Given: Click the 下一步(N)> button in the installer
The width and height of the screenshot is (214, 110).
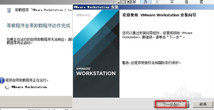Looking at the screenshot, I should [172, 104].
